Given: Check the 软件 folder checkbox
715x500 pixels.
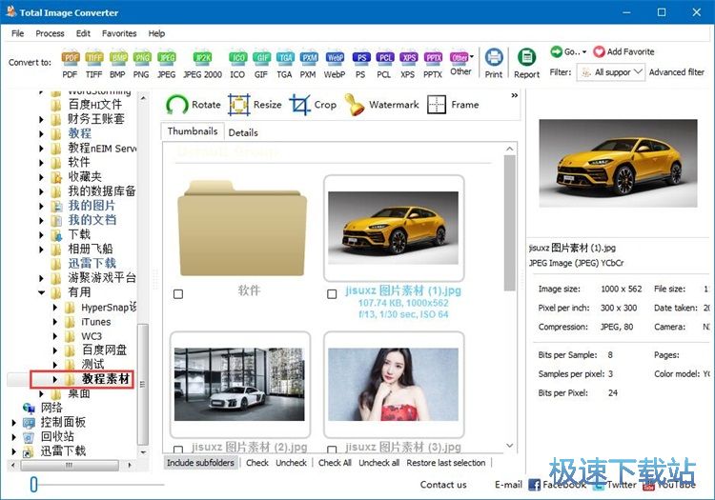Looking at the screenshot, I should click(178, 294).
